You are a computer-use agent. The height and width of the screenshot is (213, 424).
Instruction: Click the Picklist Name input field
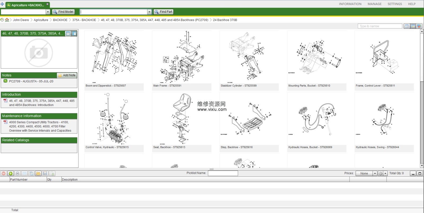[223, 173]
